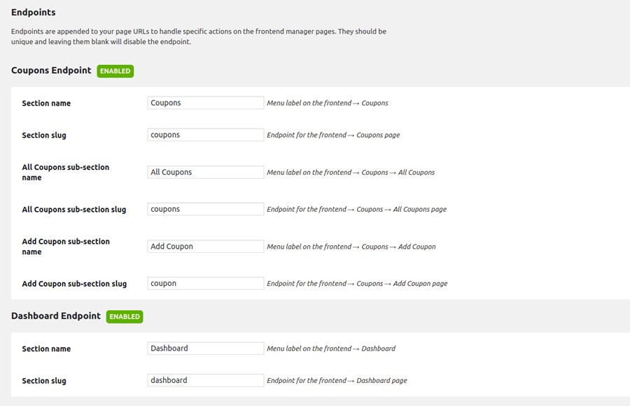The image size is (630, 406).
Task: Click the All Coupons sub-section name field
Action: [205, 172]
